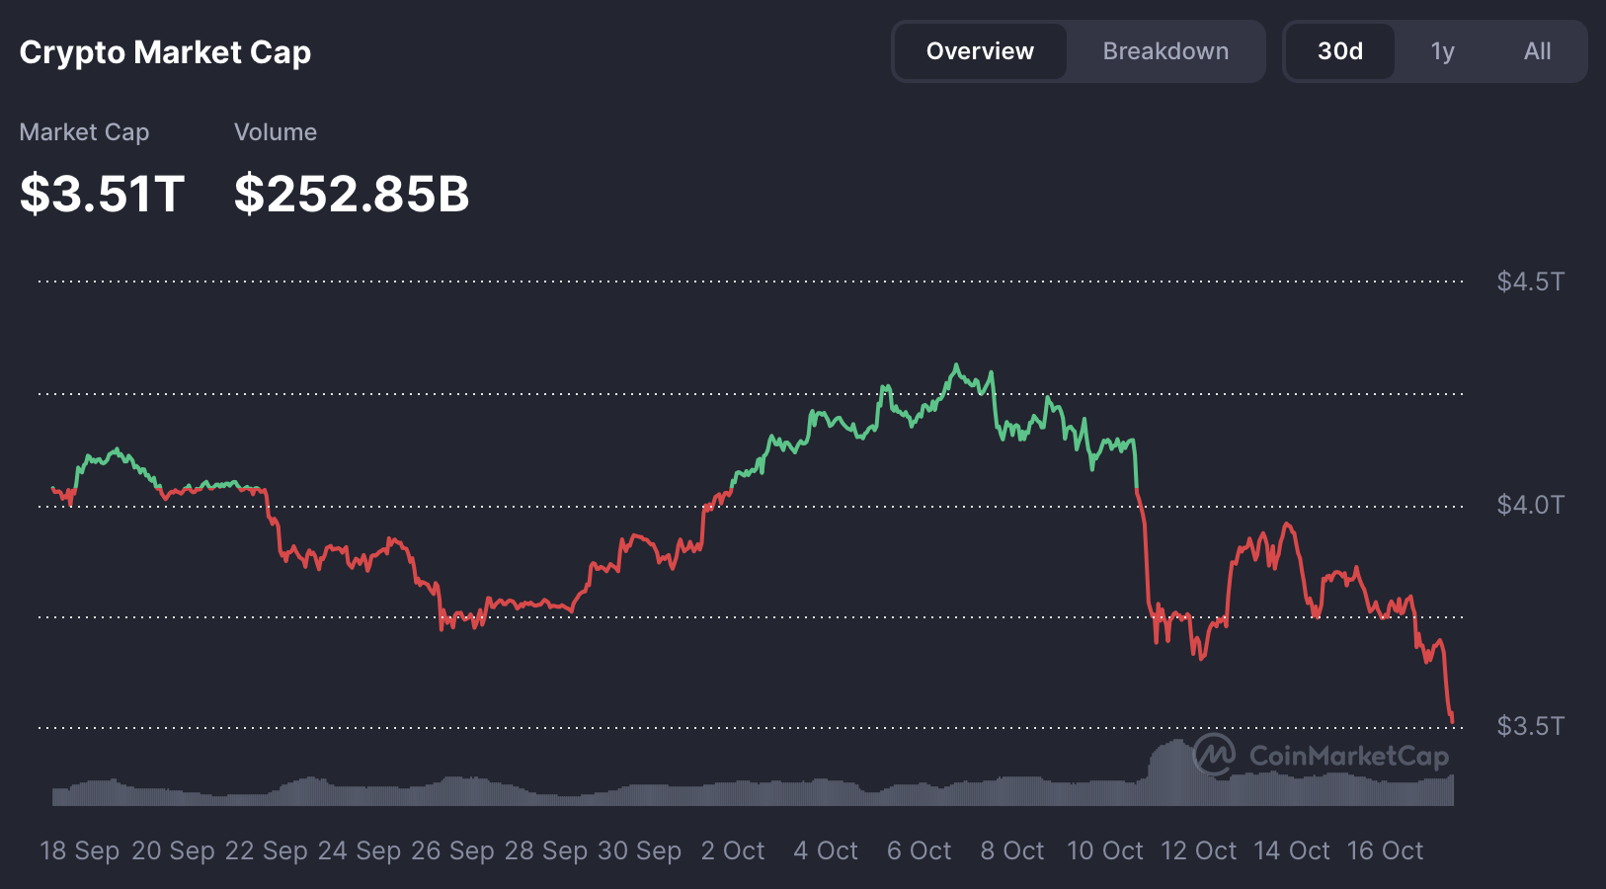Click the Volume label

click(276, 132)
